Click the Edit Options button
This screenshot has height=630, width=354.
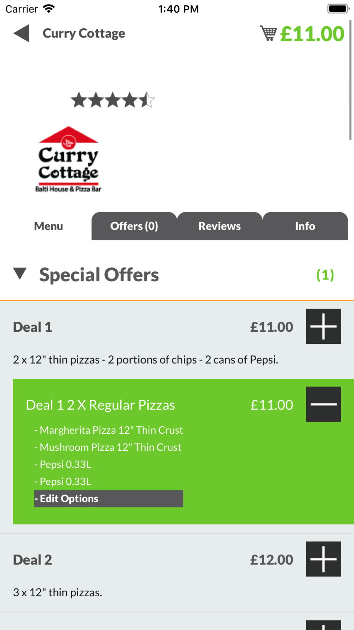109,499
